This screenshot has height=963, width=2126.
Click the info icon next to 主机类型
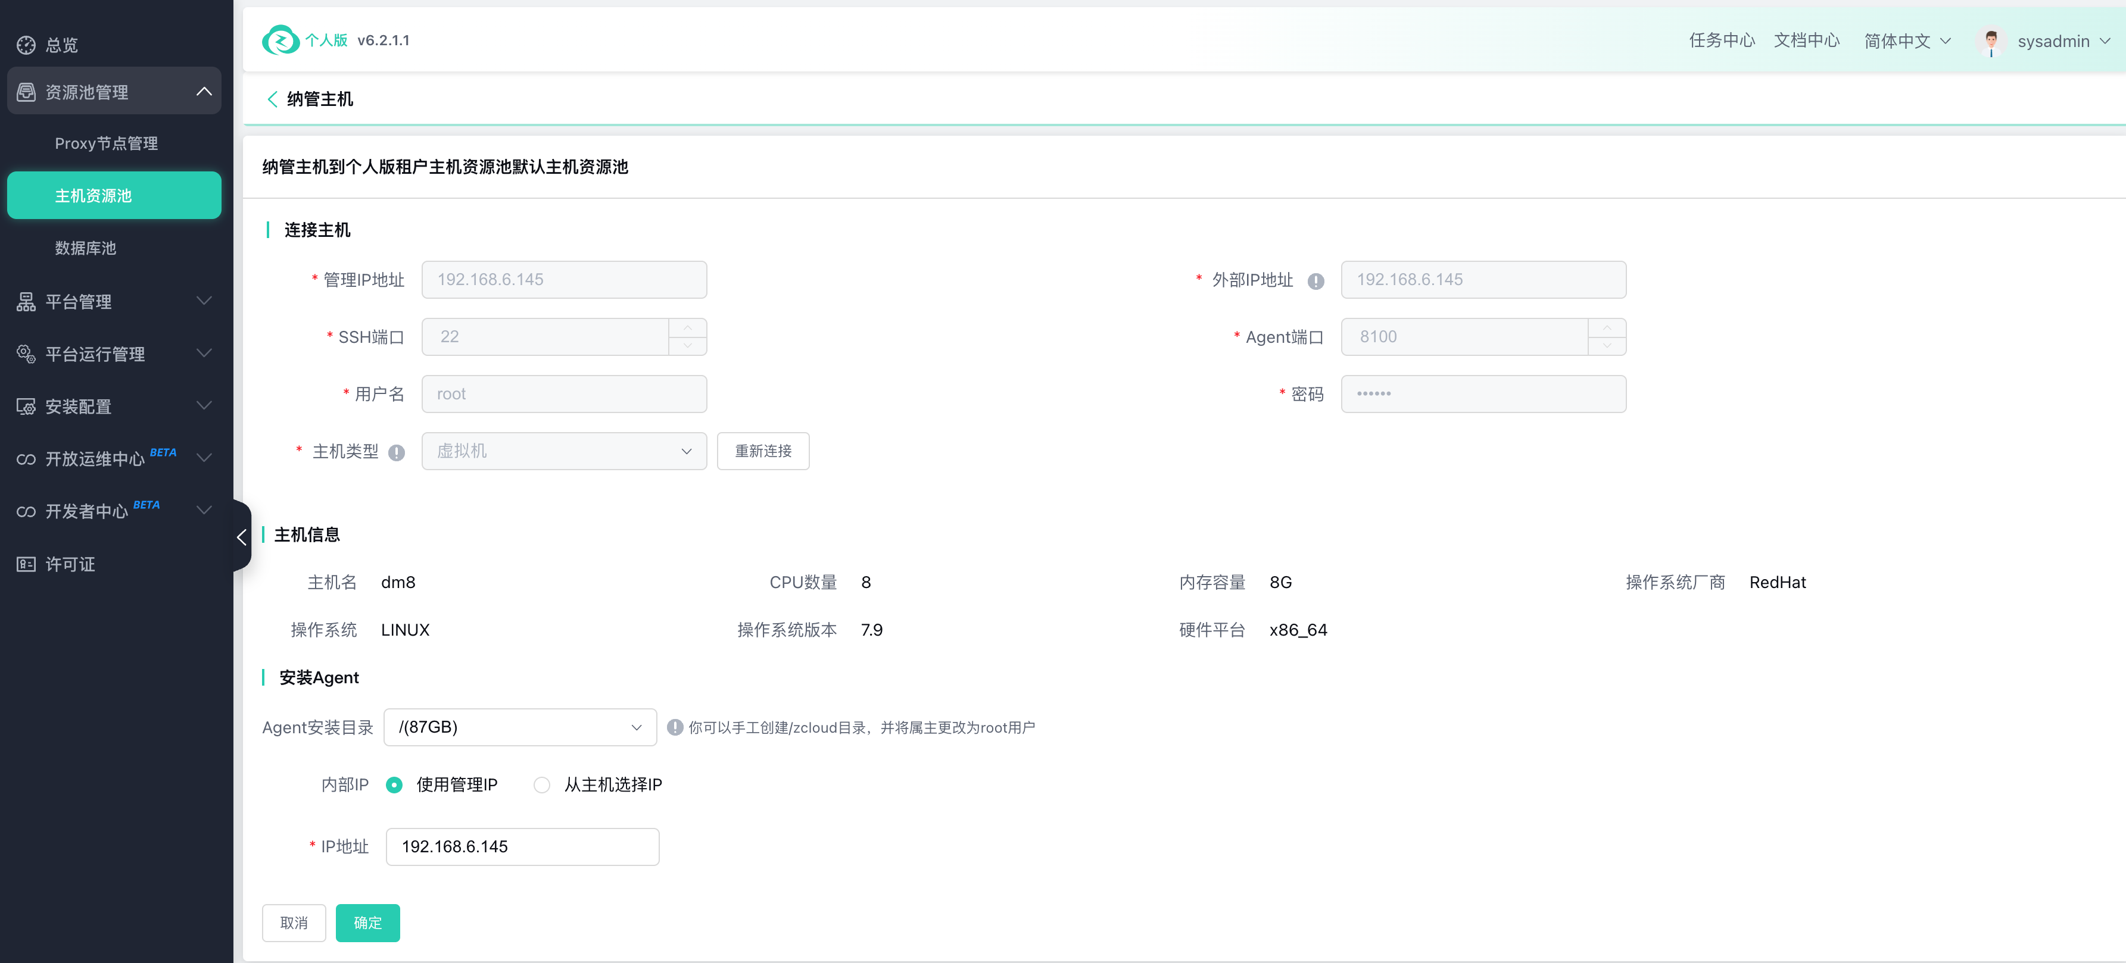[396, 452]
